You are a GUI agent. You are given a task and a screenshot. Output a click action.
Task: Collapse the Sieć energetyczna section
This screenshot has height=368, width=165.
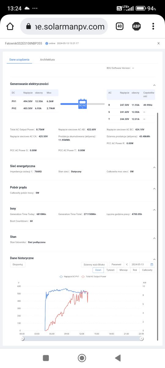pos(154,167)
